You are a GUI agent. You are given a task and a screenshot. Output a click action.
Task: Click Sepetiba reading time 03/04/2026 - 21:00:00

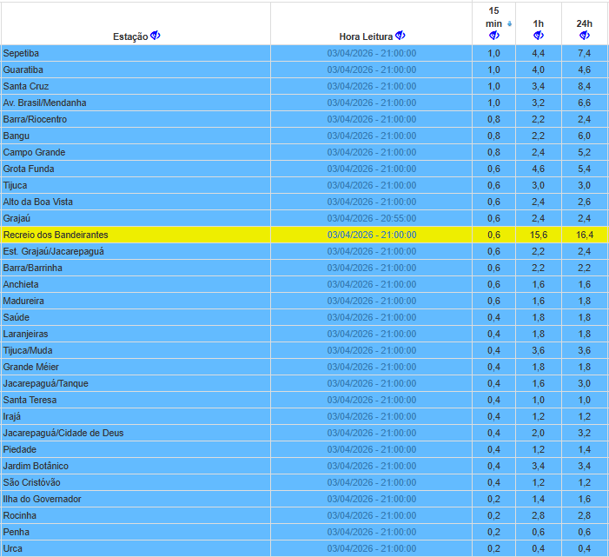(x=372, y=53)
